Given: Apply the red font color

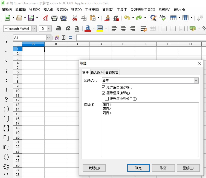Looking at the screenshot, I should point(88,28).
